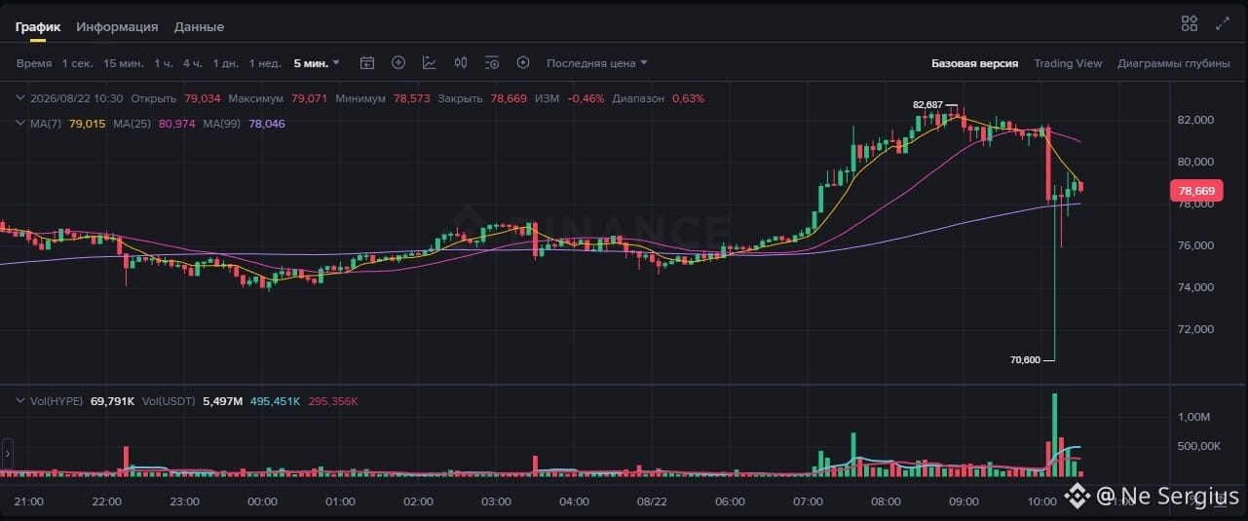Open the go-to-date calendar icon
Screen dimensions: 1248x521
(367, 63)
